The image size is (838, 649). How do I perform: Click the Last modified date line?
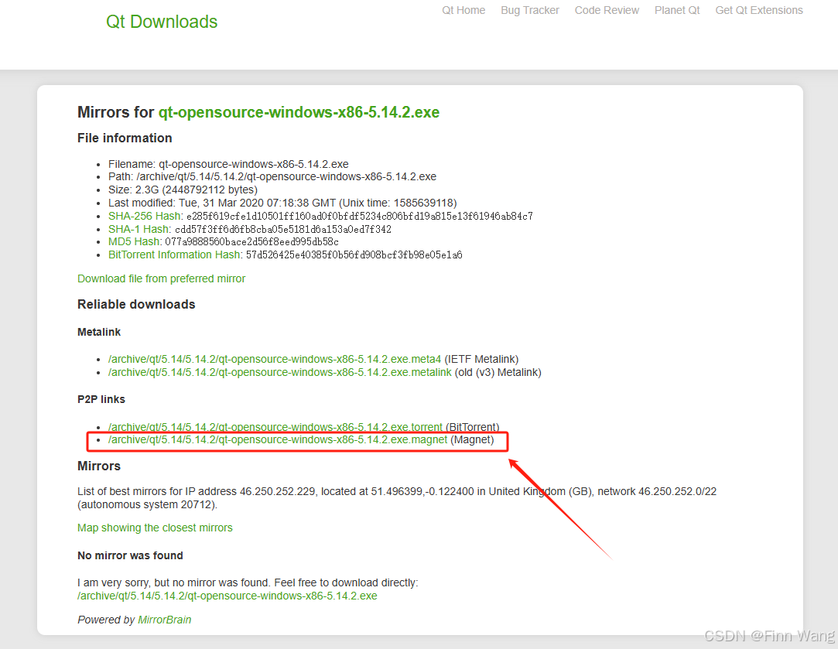(282, 203)
